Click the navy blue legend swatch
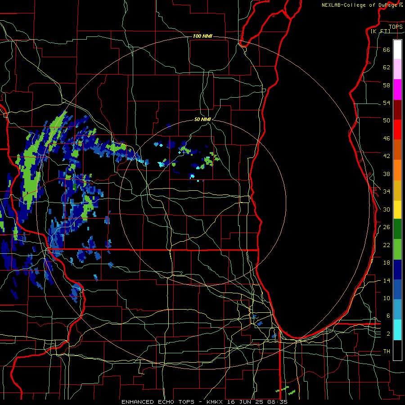 point(397,270)
